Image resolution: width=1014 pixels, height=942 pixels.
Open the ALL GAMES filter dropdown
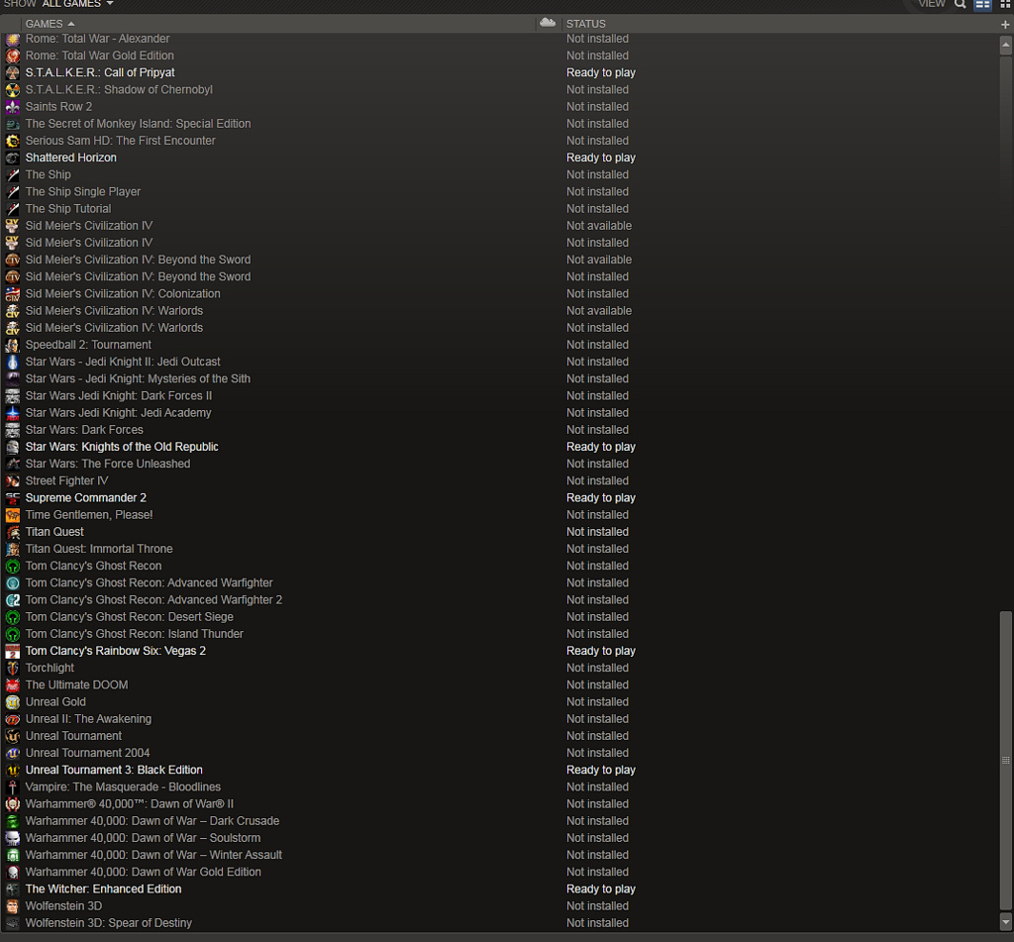77,4
